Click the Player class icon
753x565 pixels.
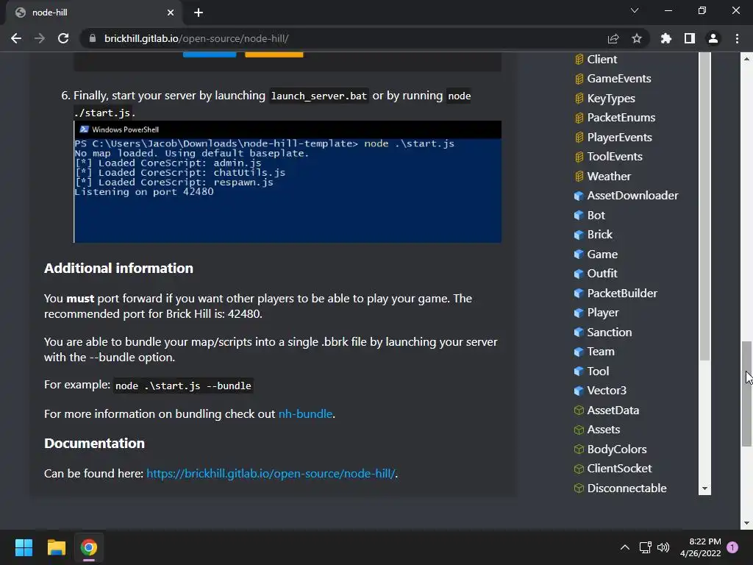tap(579, 312)
